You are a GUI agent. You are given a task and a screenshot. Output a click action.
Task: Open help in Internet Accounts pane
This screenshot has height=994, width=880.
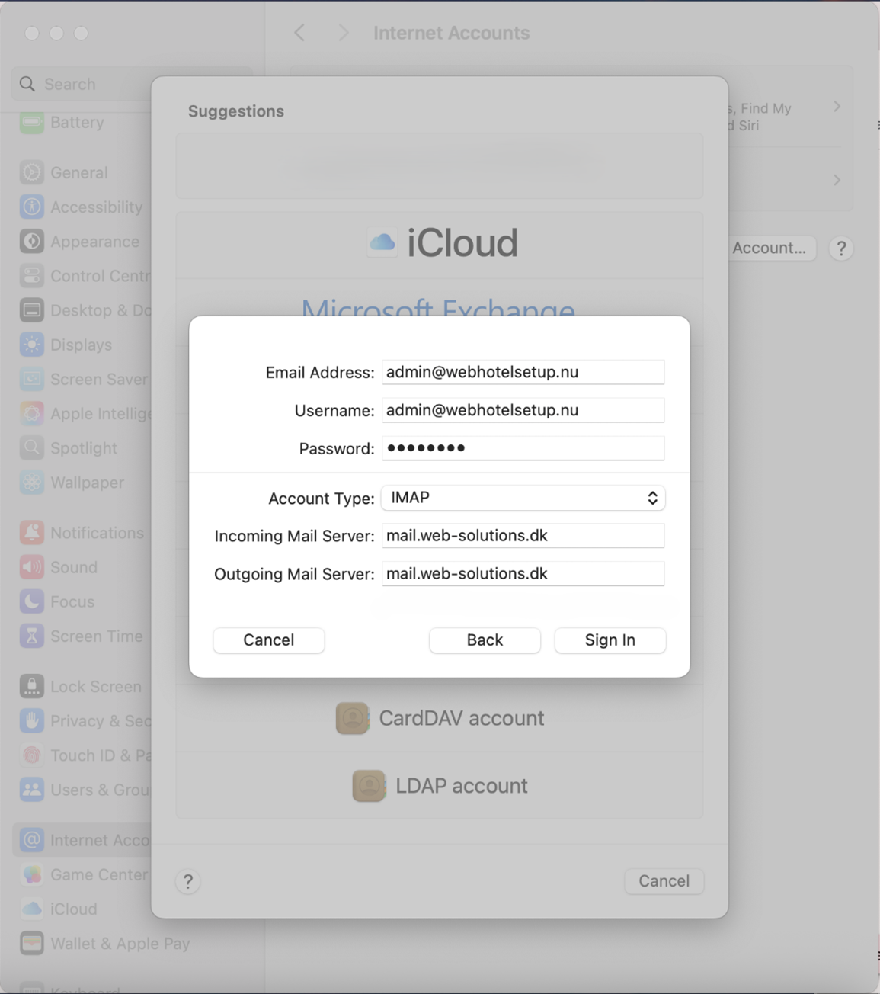841,248
